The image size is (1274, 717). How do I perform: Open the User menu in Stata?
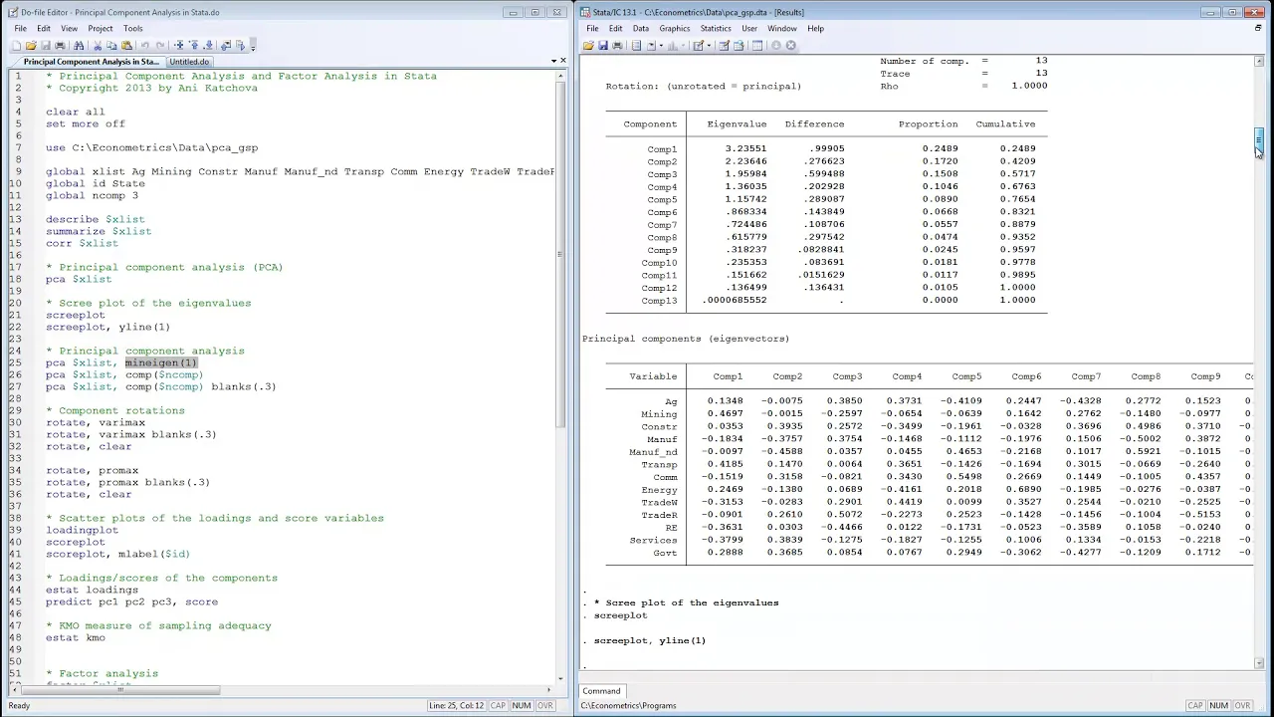coord(749,28)
